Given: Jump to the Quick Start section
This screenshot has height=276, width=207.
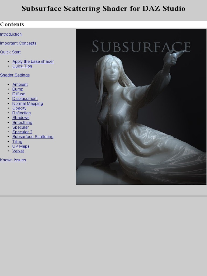Looking at the screenshot, I should (11, 52).
